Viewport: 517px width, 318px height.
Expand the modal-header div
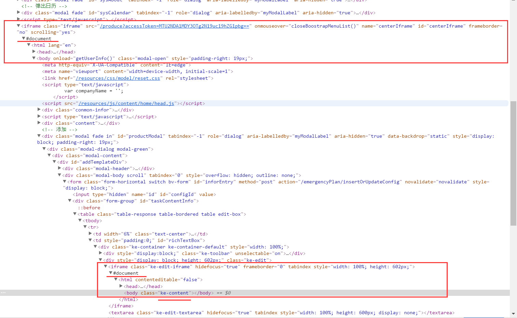(59, 168)
